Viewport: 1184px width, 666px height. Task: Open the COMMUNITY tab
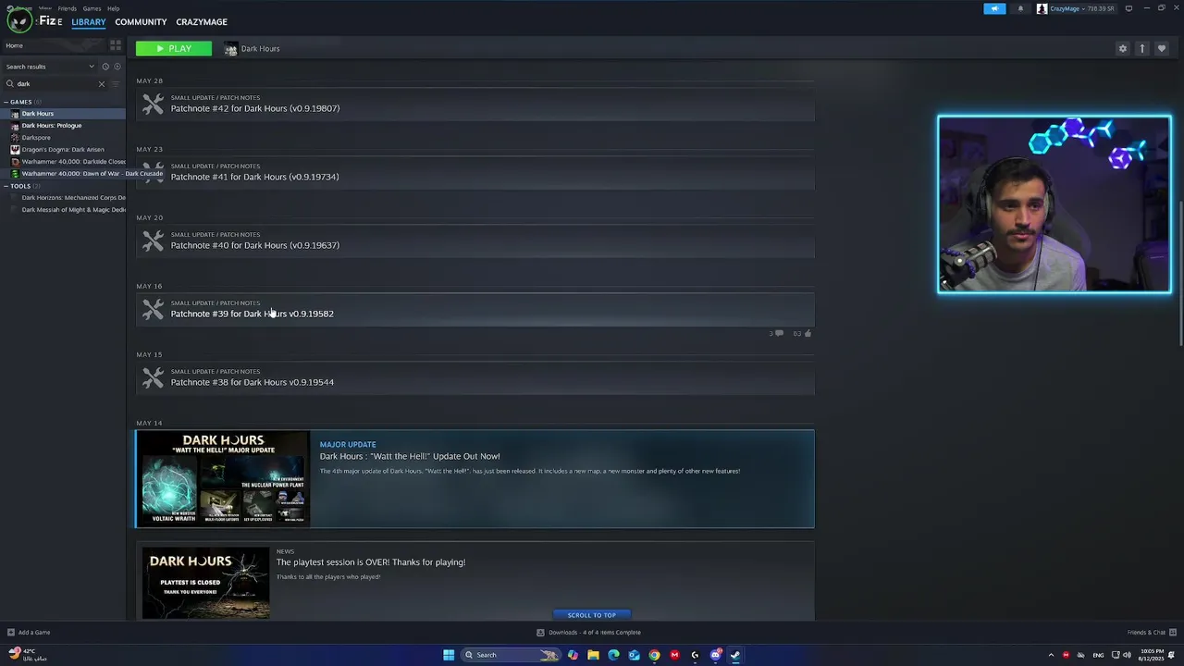[x=141, y=21]
